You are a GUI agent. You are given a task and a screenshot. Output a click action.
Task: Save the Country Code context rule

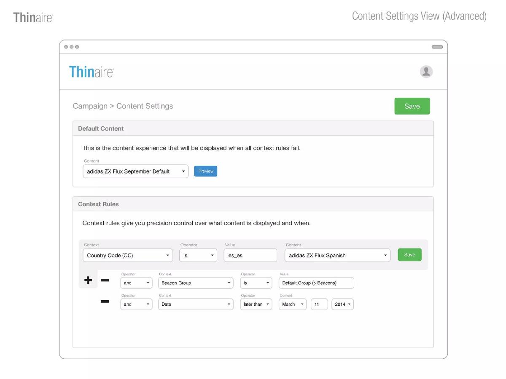[x=409, y=255]
